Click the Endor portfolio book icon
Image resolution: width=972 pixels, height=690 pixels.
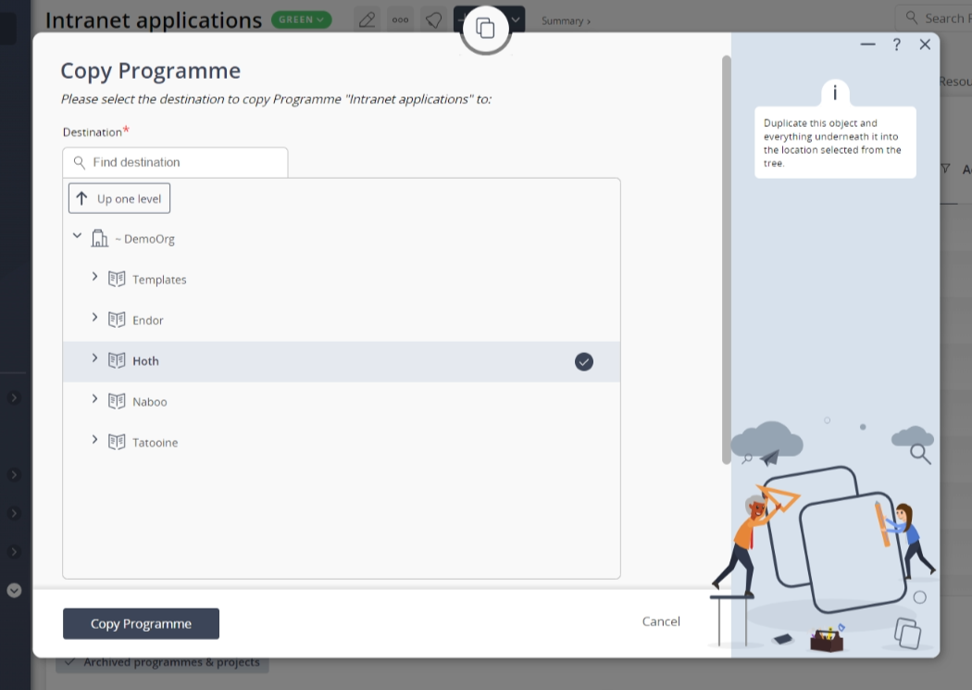[117, 320]
